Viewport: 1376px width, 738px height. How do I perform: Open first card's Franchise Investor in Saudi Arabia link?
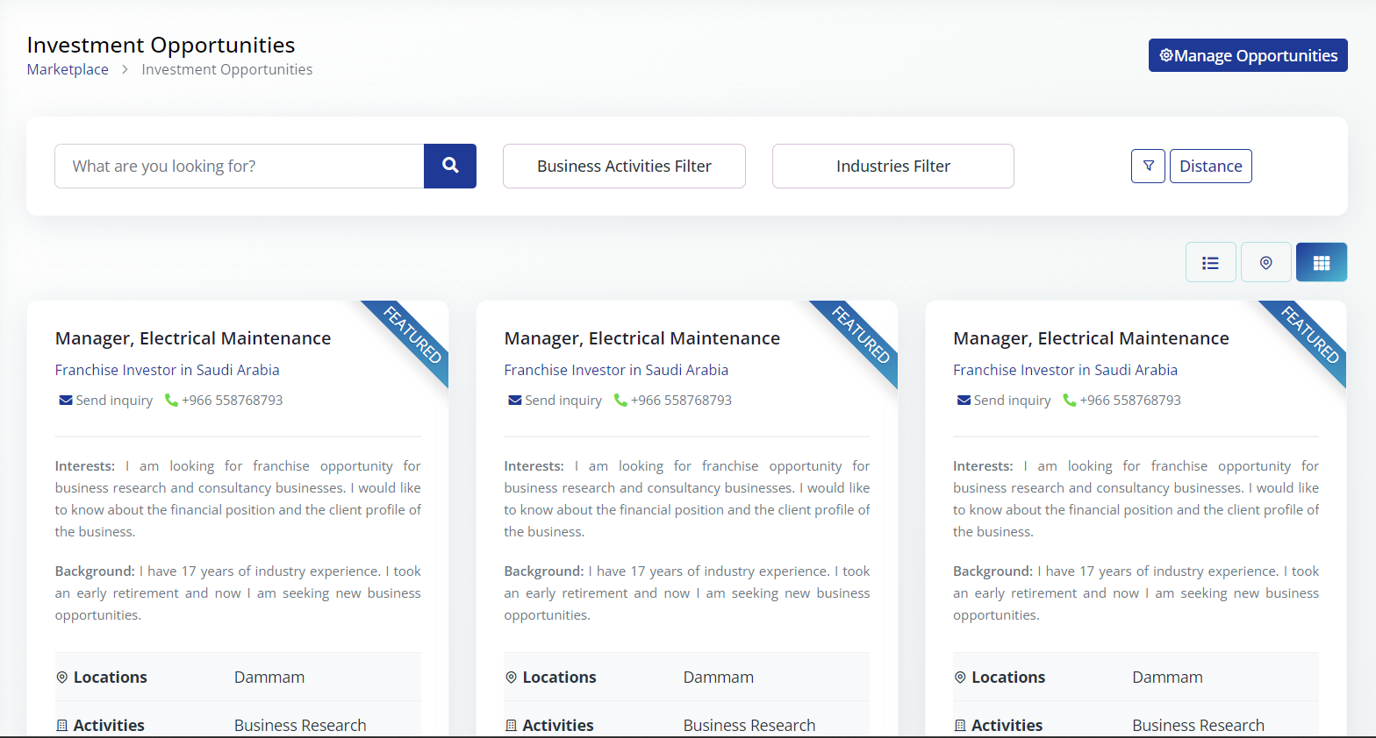(x=167, y=370)
